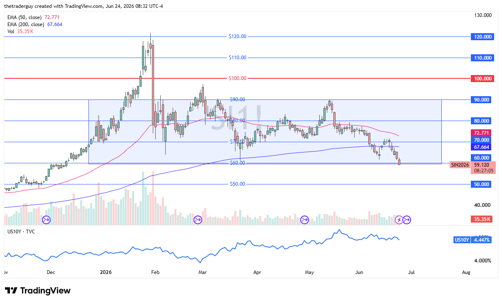502x303 pixels.
Task: Click the 67.664 EMA value label
Action: coord(481,147)
